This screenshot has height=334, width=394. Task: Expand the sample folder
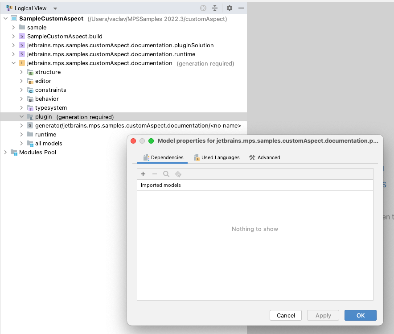[13, 27]
